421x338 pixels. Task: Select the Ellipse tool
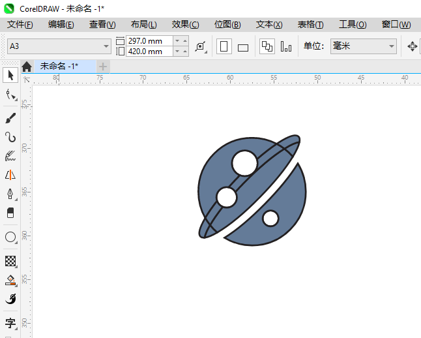pyautogui.click(x=10, y=237)
